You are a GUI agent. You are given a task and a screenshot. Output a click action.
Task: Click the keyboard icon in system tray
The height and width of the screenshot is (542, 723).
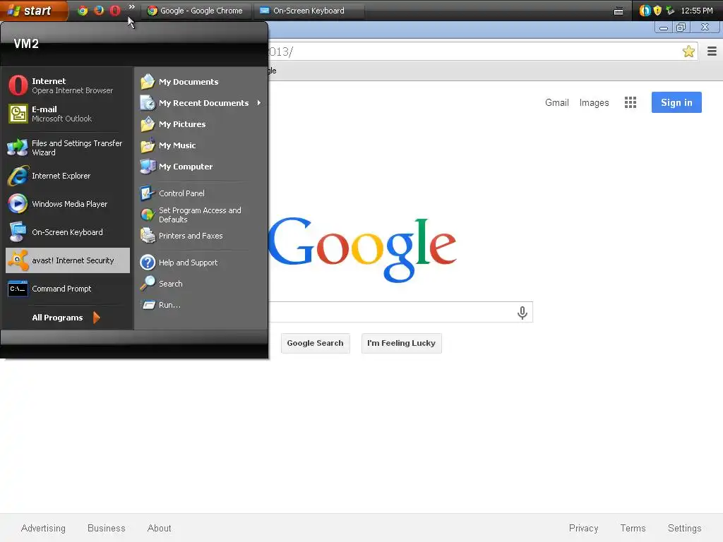(x=619, y=11)
